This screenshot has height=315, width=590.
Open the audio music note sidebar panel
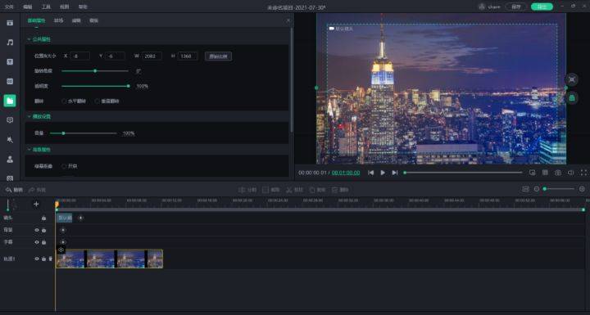point(10,43)
